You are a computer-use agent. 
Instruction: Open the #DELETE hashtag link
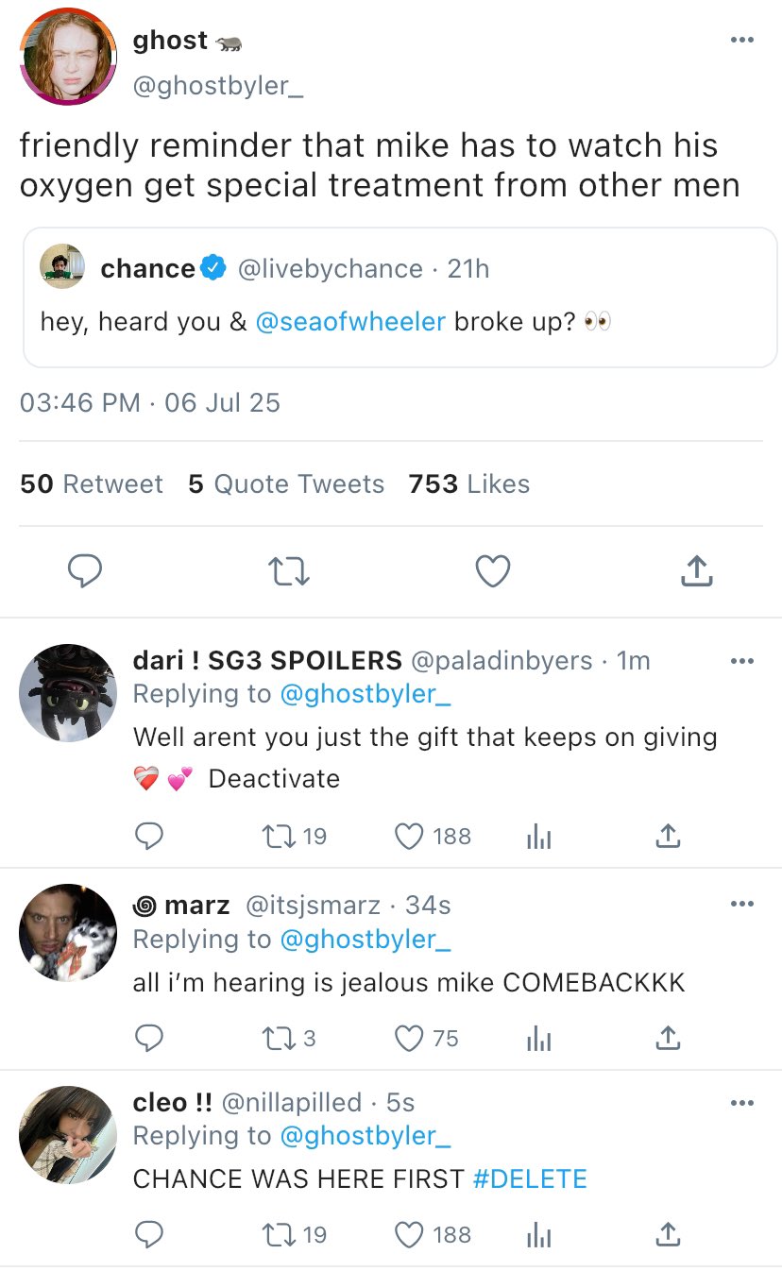point(529,1178)
